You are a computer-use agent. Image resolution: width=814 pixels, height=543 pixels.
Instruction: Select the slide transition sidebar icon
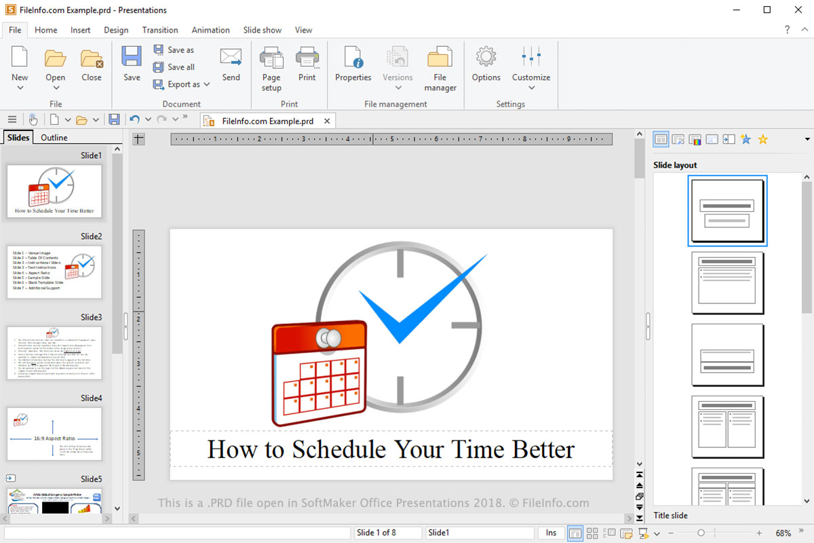729,139
